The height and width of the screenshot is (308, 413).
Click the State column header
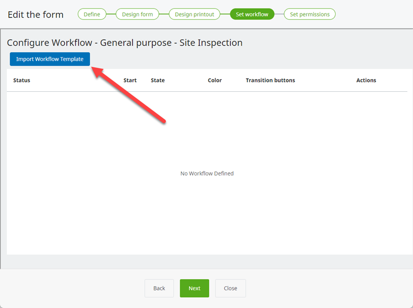point(158,80)
